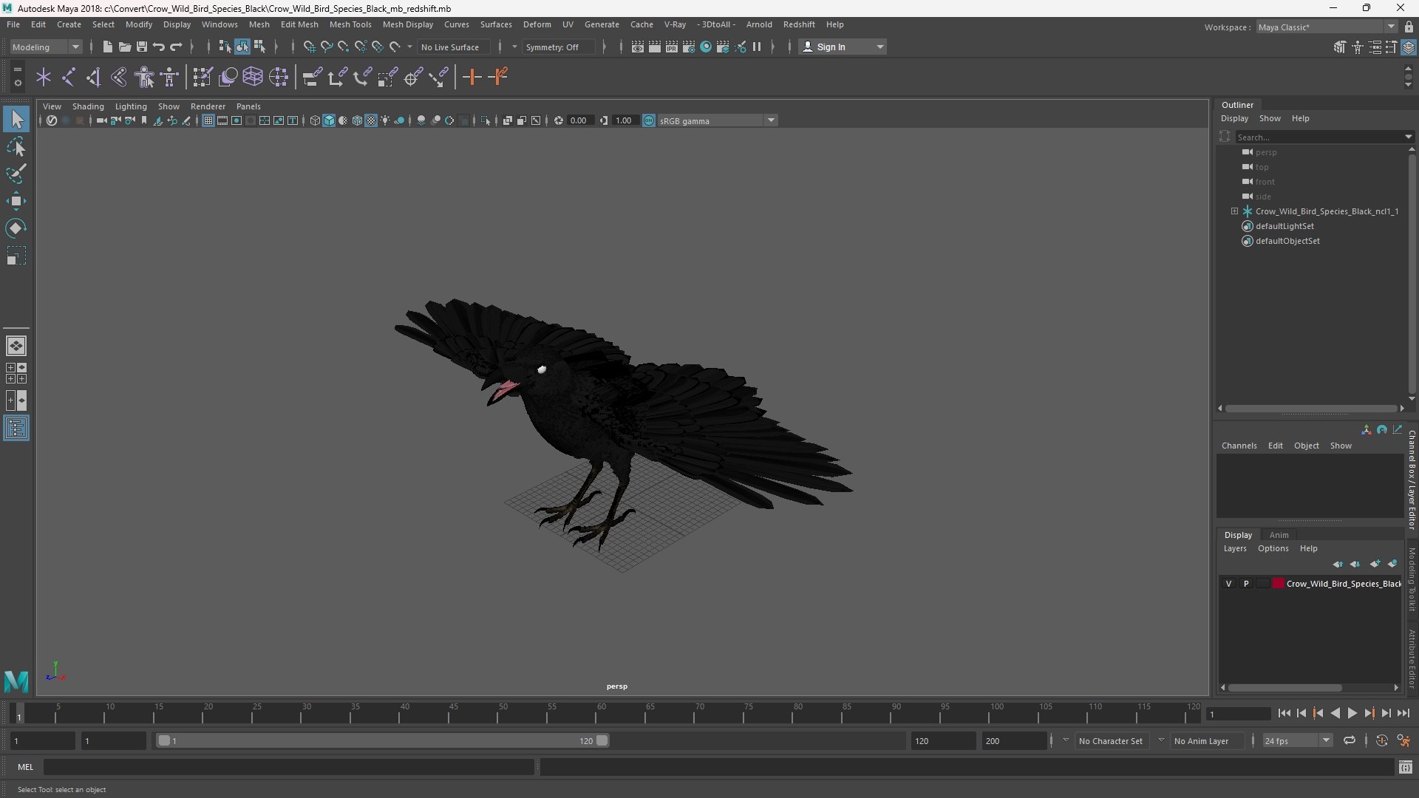Toggle the color management sRGB icon
Screen dimensions: 1419x798
click(x=649, y=120)
